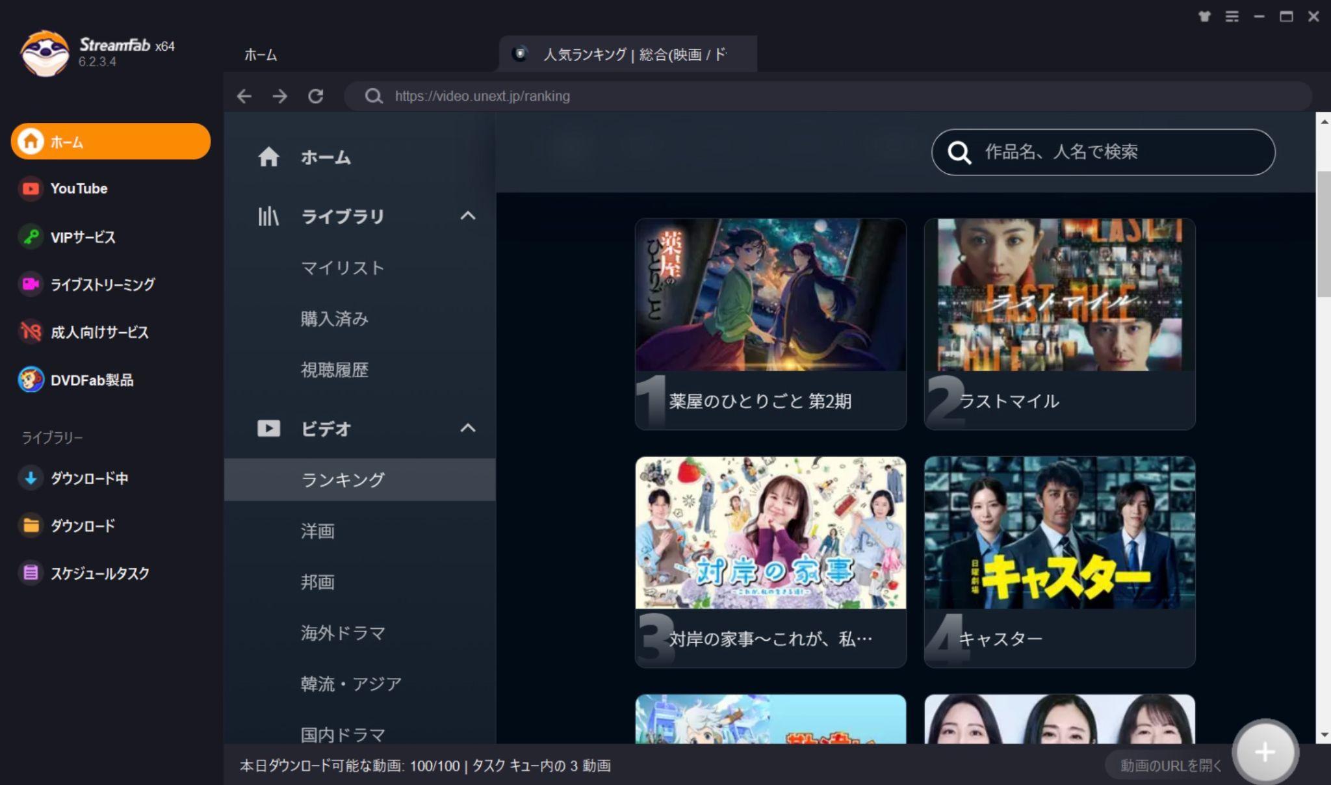Open ダウンロード中 list

(x=73, y=478)
